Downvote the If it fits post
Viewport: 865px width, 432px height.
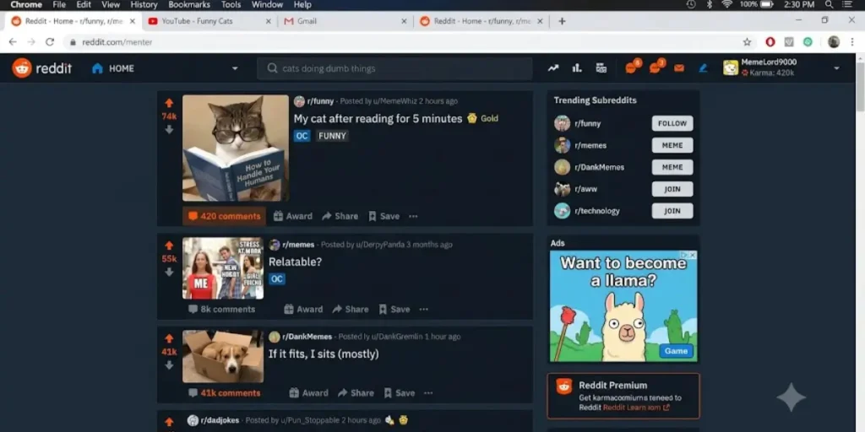click(x=169, y=364)
